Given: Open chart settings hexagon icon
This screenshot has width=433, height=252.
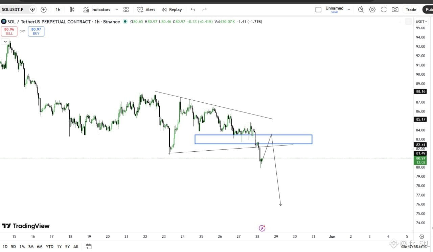Looking at the screenshot, I should coord(372,9).
